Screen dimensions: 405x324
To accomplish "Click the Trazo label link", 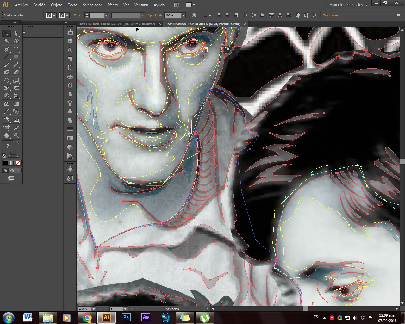I will coord(78,15).
